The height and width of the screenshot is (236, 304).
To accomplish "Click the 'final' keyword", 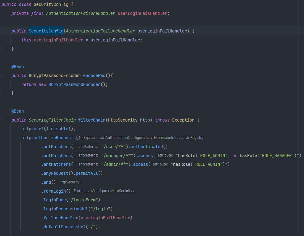I will tap(37, 13).
